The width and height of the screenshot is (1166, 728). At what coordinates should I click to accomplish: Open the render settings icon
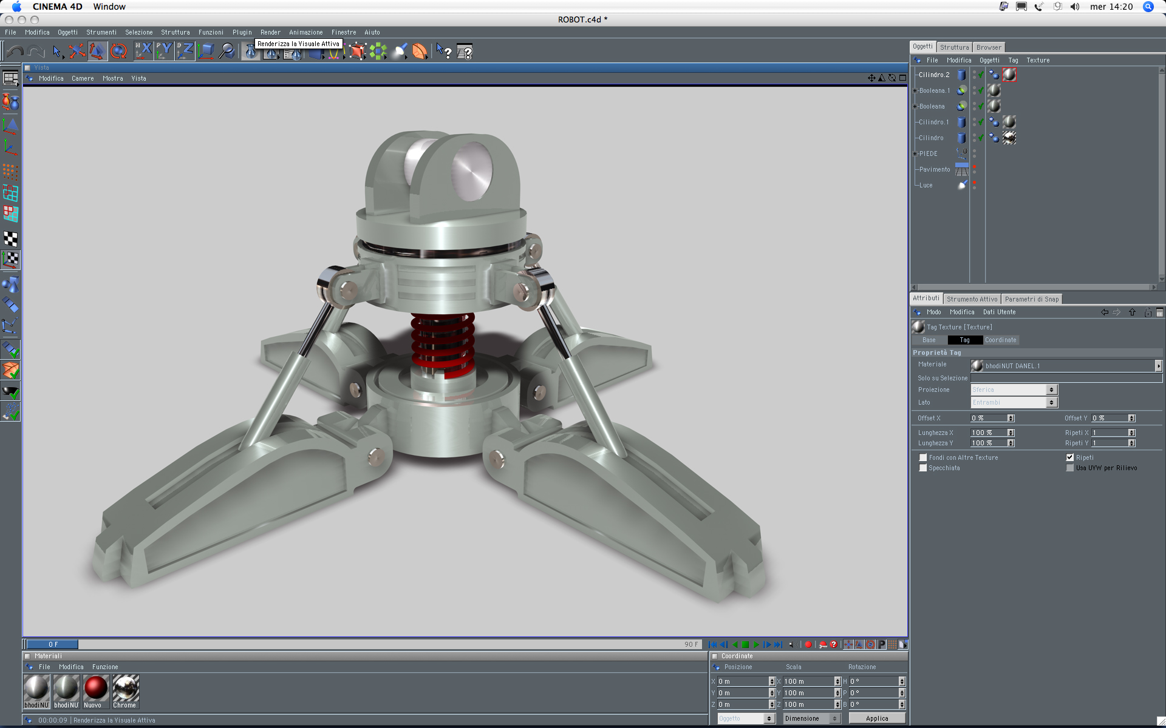(291, 54)
